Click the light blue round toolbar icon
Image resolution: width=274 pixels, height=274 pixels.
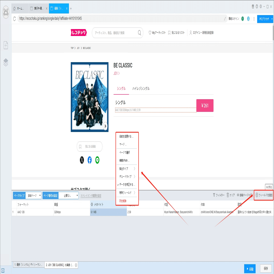(248, 19)
